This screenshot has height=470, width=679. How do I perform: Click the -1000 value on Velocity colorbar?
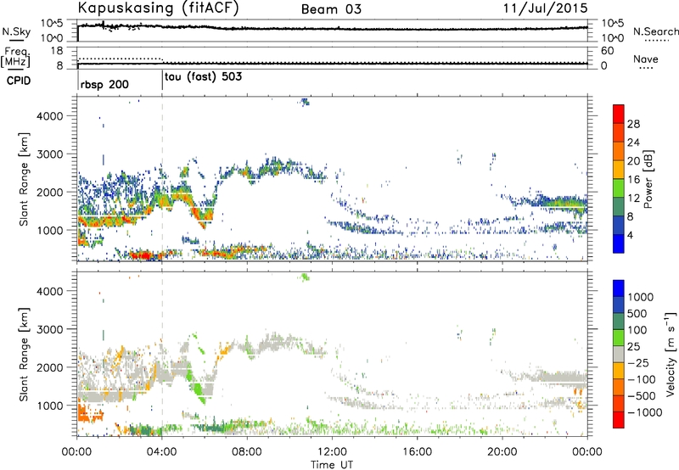[x=645, y=412]
